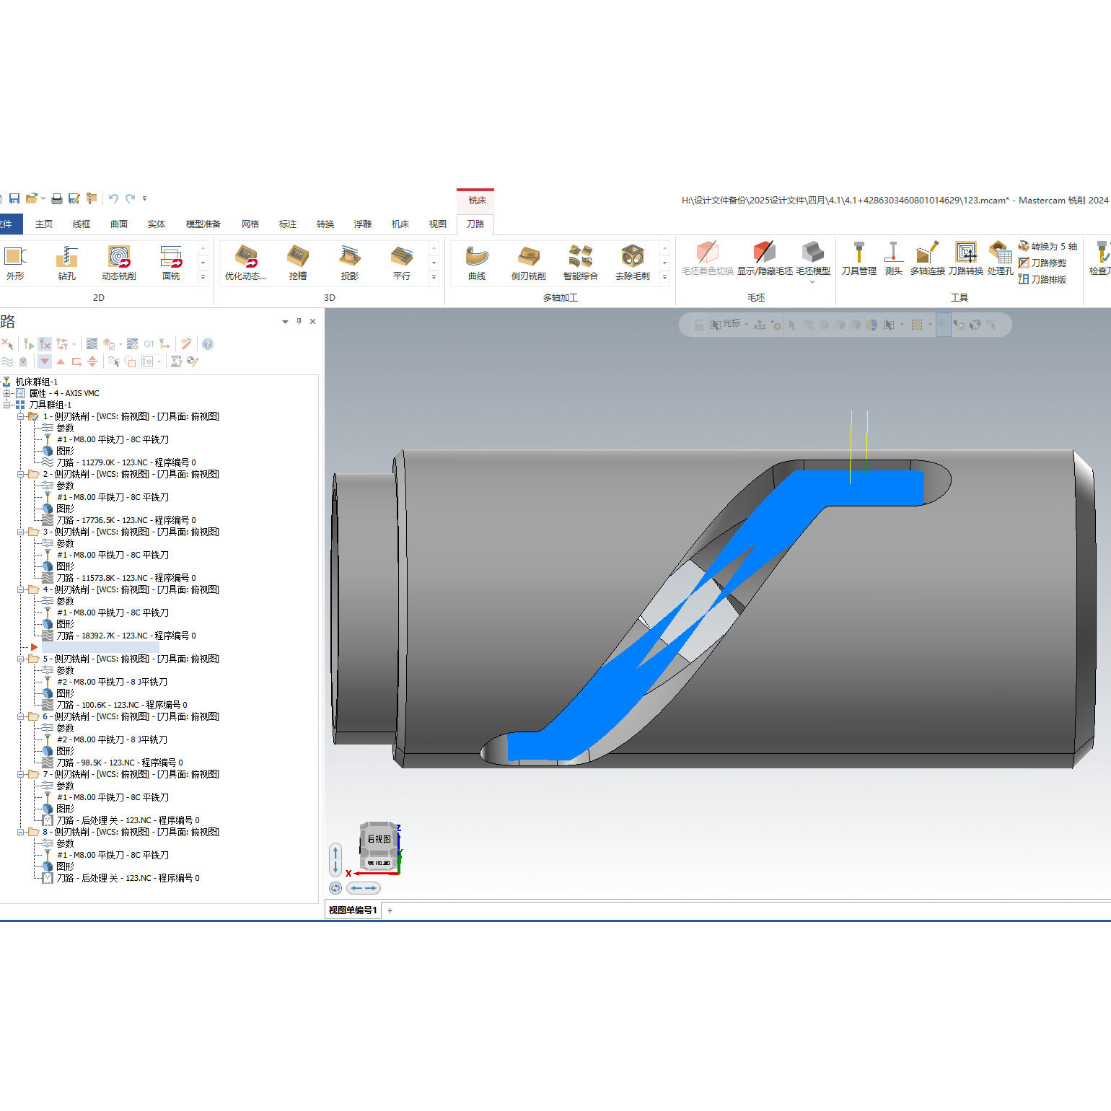Collapse operation 8 侧刃铣削 node
Viewport: 1111px width, 1111px height.
tap(21, 832)
